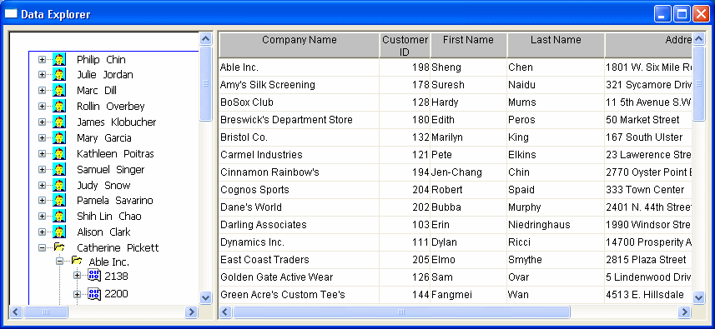Image resolution: width=715 pixels, height=329 pixels.
Task: Select the James Klobucher tree item
Action: (116, 122)
